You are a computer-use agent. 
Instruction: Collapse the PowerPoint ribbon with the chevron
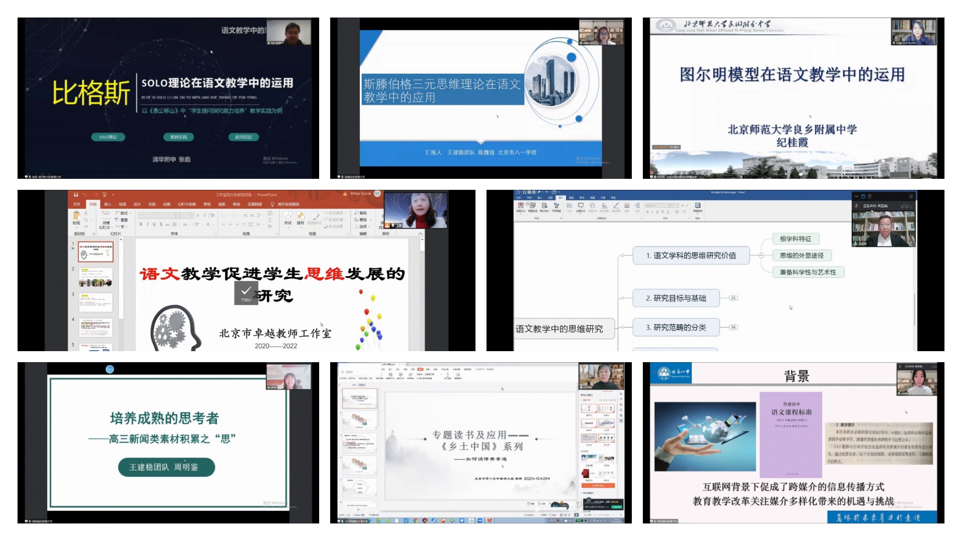(420, 233)
